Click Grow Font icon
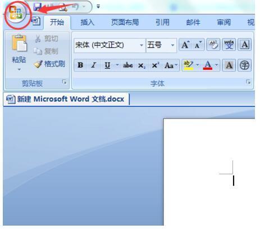This screenshot has width=260, height=229. 185,45
